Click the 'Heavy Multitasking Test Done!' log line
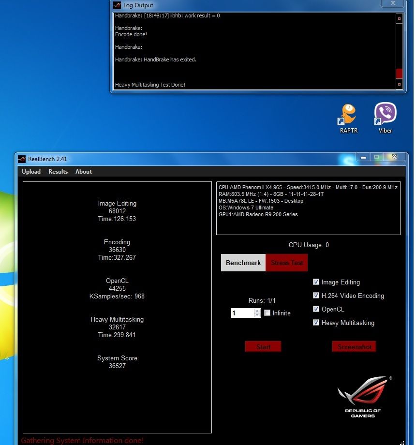Screen dimensions: 416x445 [x=150, y=85]
